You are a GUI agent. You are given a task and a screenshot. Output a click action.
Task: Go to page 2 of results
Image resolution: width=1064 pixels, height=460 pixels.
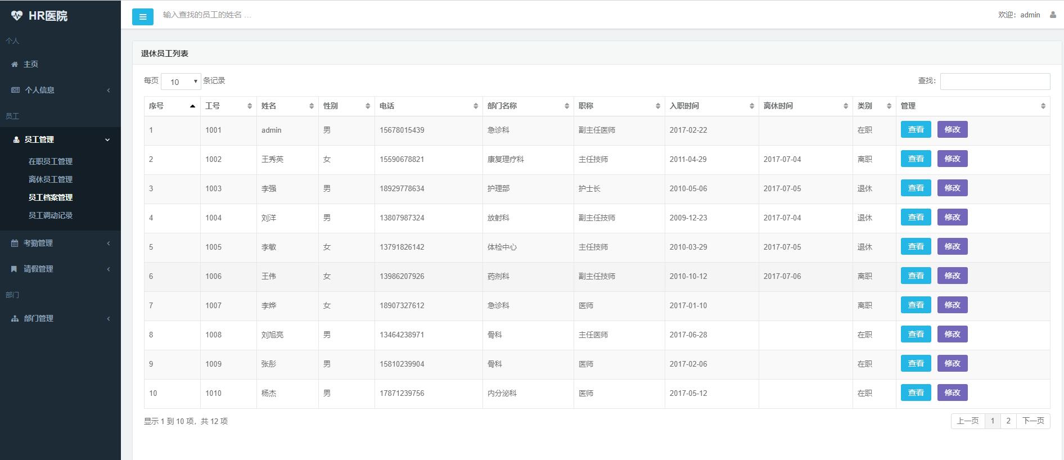(1008, 421)
